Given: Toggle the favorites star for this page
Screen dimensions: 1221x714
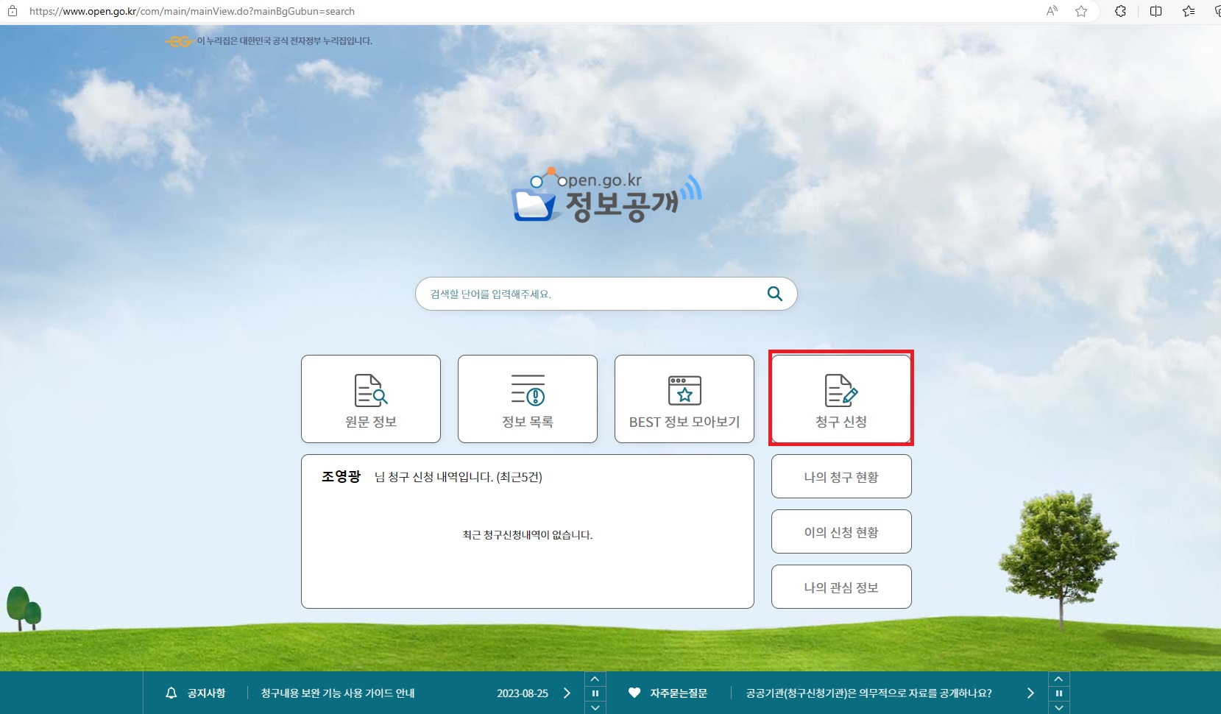Looking at the screenshot, I should 1081,11.
